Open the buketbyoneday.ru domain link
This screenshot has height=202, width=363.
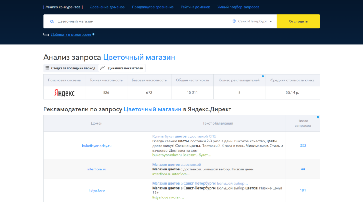96,146
